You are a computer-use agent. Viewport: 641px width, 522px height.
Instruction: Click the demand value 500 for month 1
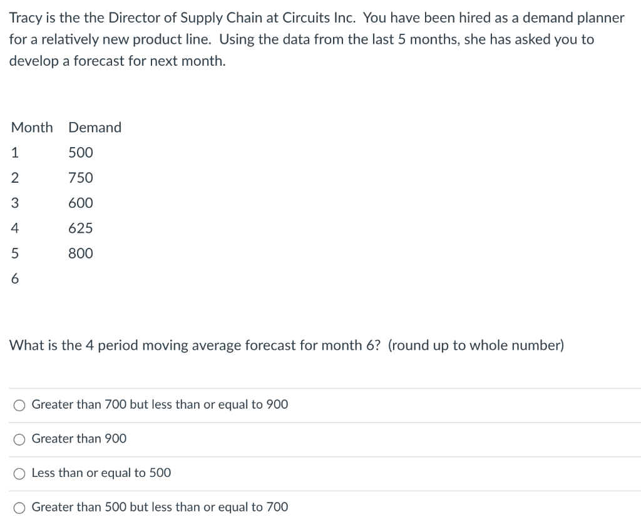(x=80, y=152)
